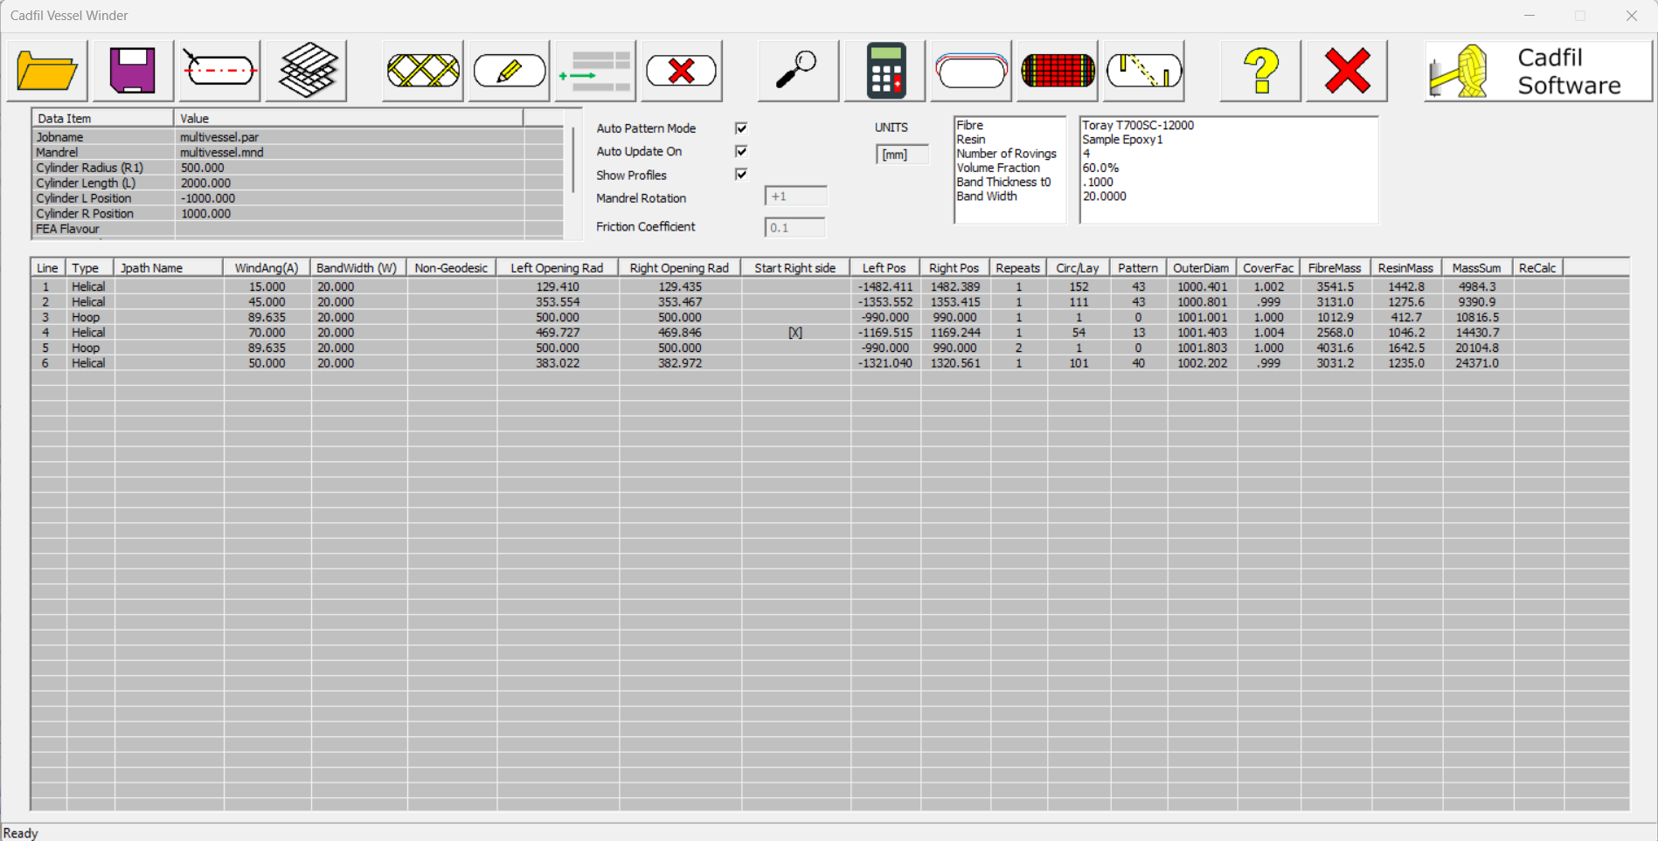Toggle Start Right side for line 4
The height and width of the screenshot is (841, 1658).
pyautogui.click(x=794, y=332)
